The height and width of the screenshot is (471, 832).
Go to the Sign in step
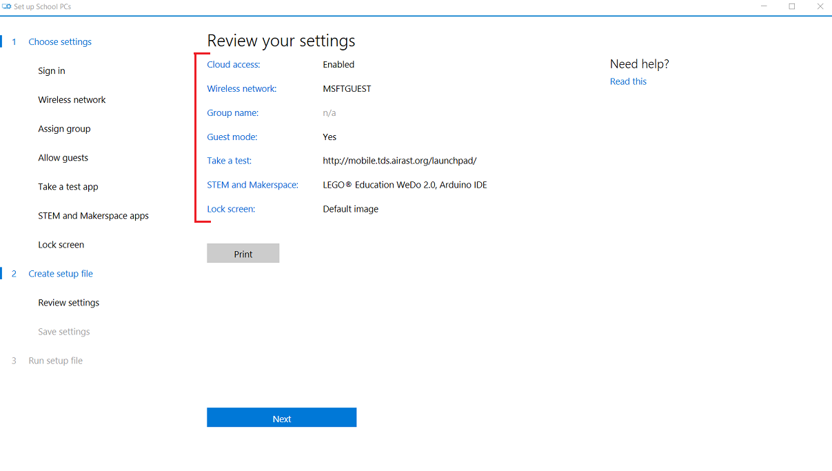[x=52, y=71]
